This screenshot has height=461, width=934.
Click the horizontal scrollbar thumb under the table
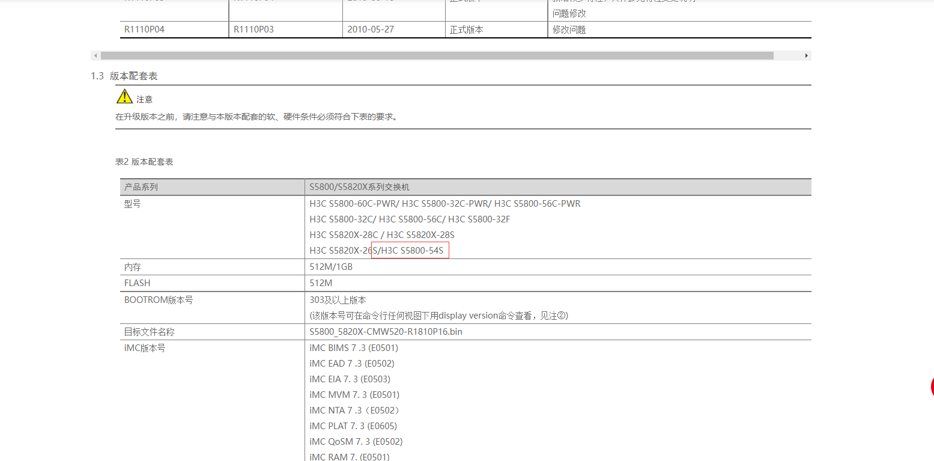tap(437, 56)
